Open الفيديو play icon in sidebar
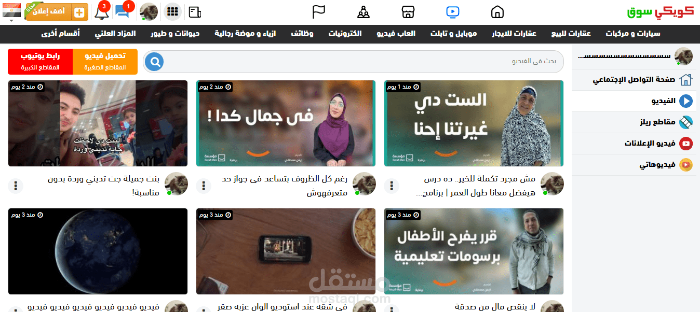The image size is (700, 312). (x=686, y=101)
